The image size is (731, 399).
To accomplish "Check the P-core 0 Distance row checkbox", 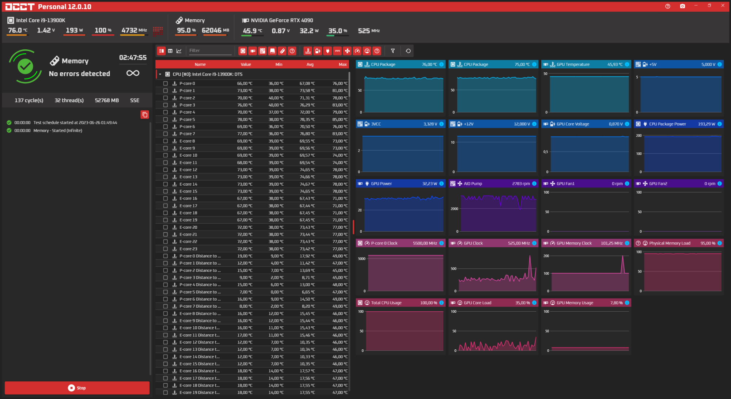I will pyautogui.click(x=166, y=256).
